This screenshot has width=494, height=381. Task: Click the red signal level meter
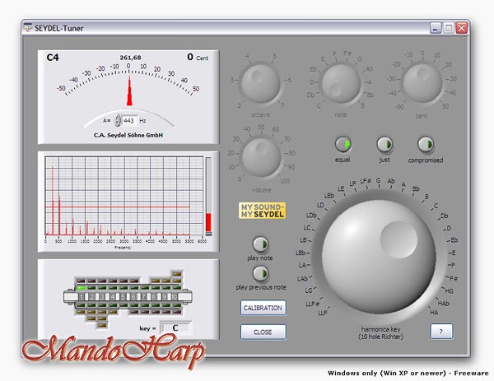pyautogui.click(x=208, y=197)
